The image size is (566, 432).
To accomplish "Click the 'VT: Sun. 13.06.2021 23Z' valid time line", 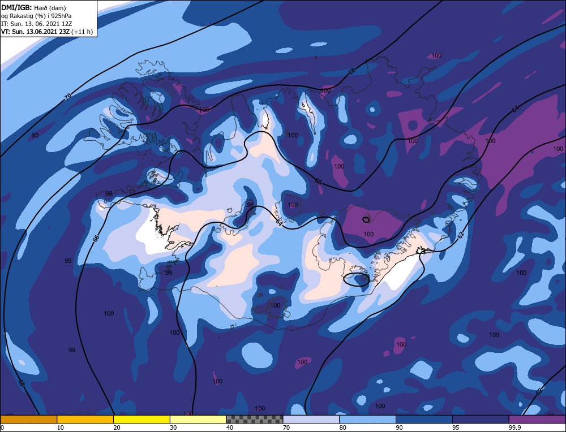I will (x=35, y=32).
